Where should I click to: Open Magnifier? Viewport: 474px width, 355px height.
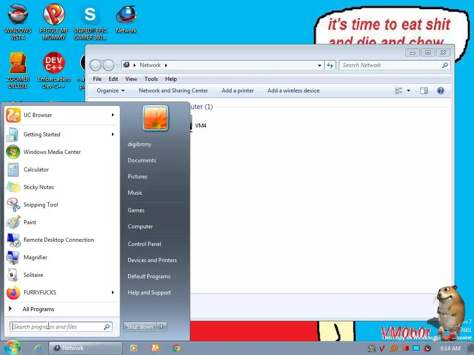[x=62, y=257]
